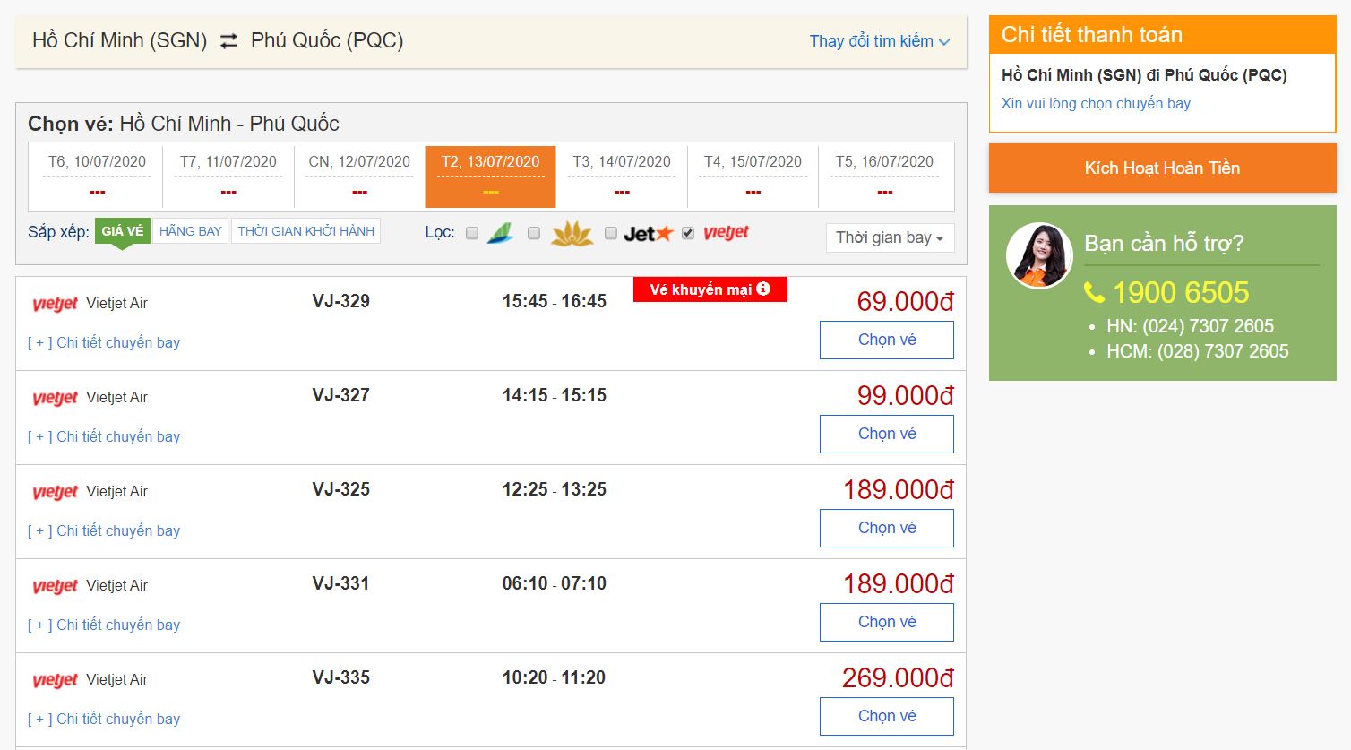Click flight time 14:15 - 15:15
1351x750 pixels.
(x=554, y=395)
